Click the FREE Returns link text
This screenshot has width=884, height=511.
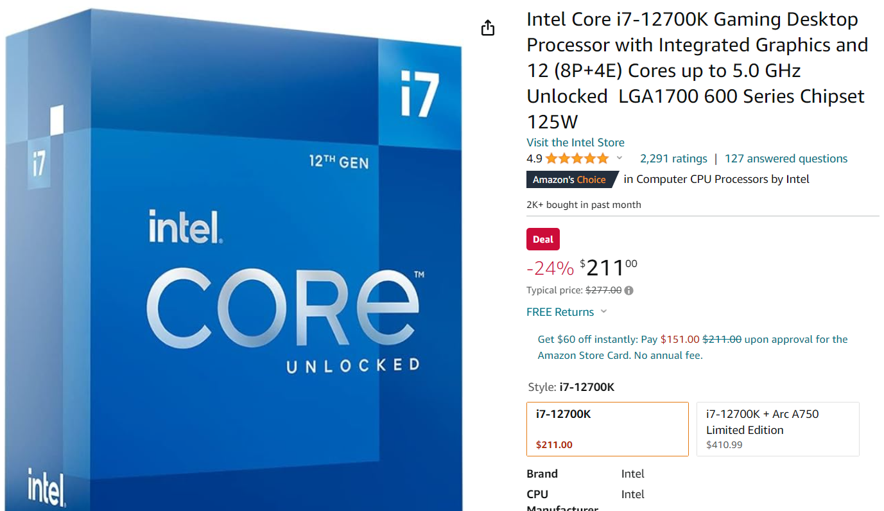(x=560, y=312)
